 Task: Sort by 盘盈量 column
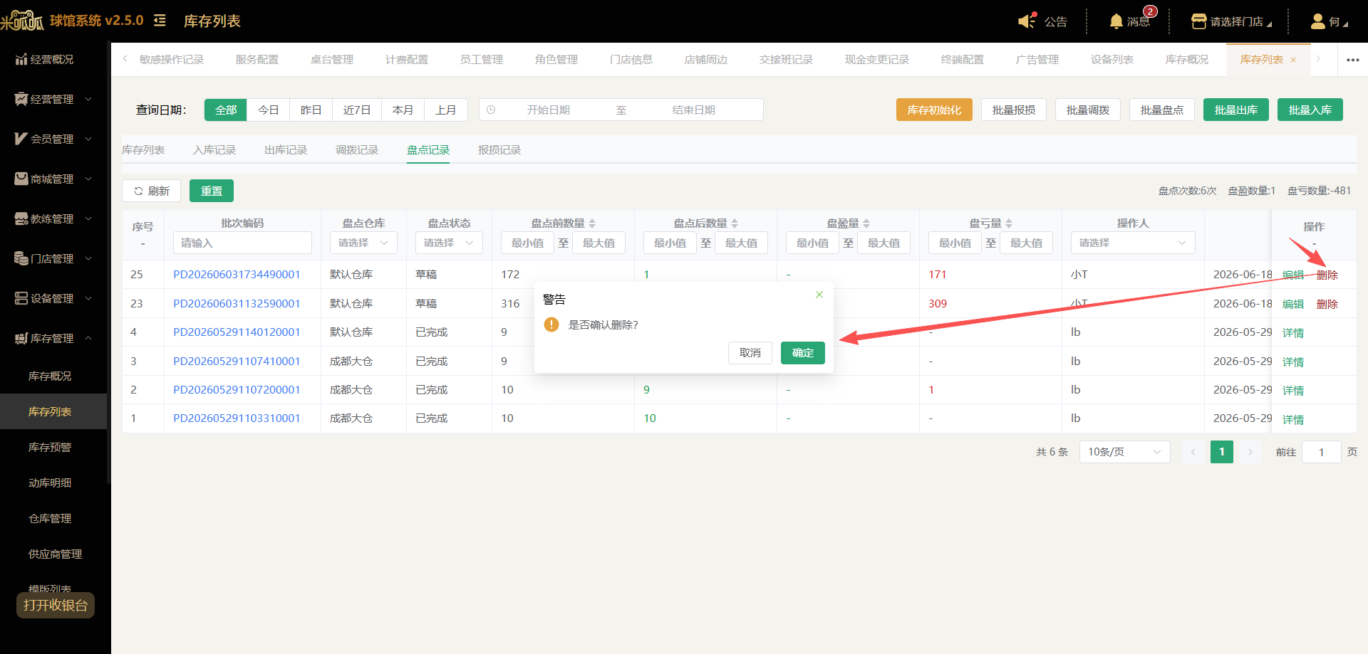tap(866, 223)
